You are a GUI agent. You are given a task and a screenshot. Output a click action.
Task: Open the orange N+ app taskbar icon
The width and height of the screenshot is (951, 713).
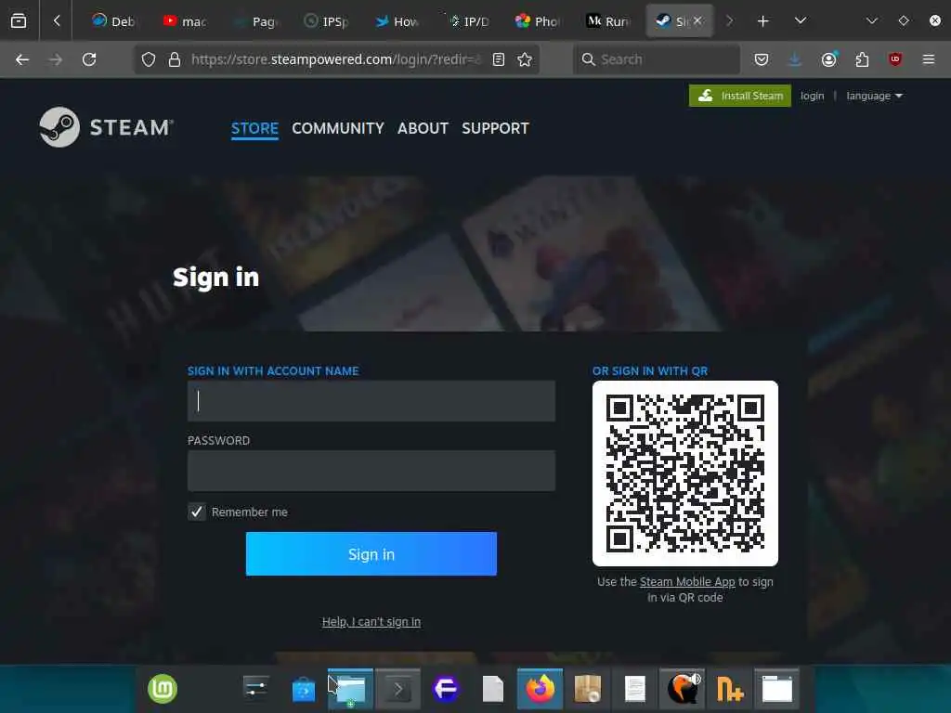pos(730,689)
